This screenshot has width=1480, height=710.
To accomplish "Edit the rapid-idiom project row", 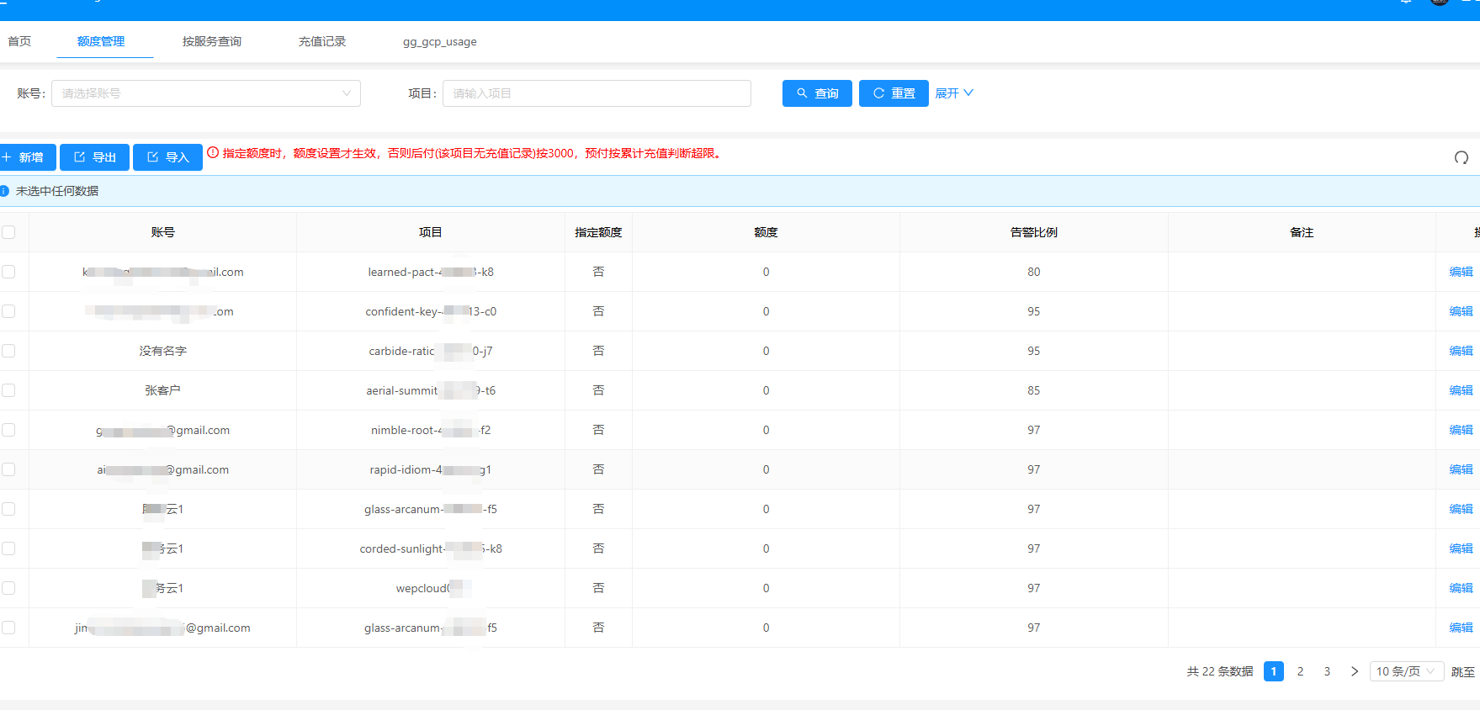I will point(1461,469).
